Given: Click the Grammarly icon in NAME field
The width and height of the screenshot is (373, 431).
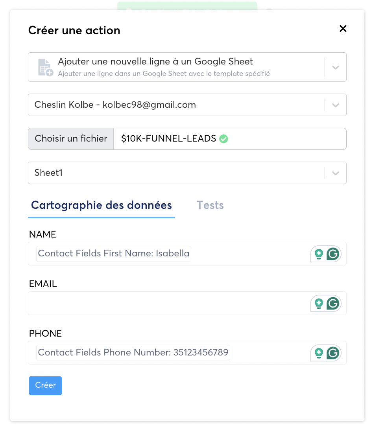Looking at the screenshot, I should 333,254.
